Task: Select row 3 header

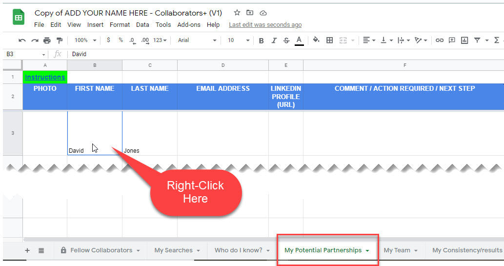Action: [x=13, y=133]
